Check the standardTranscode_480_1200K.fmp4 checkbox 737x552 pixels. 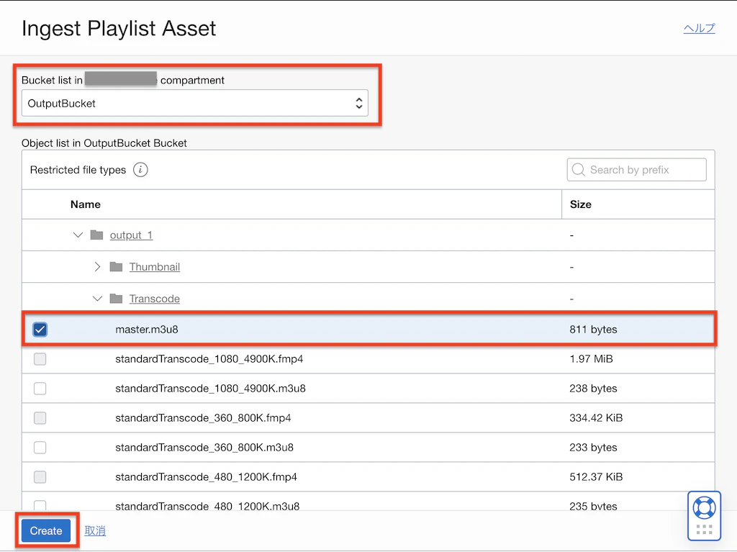point(40,477)
